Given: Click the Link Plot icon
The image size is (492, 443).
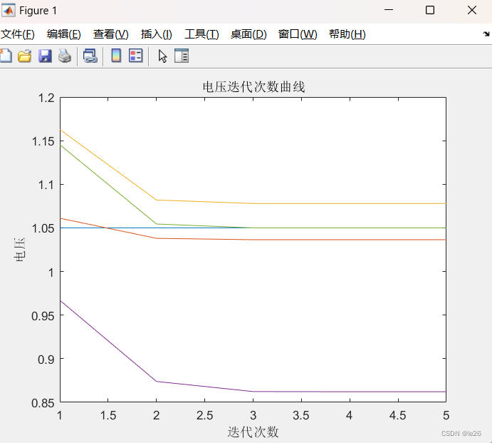Looking at the screenshot, I should click(90, 56).
